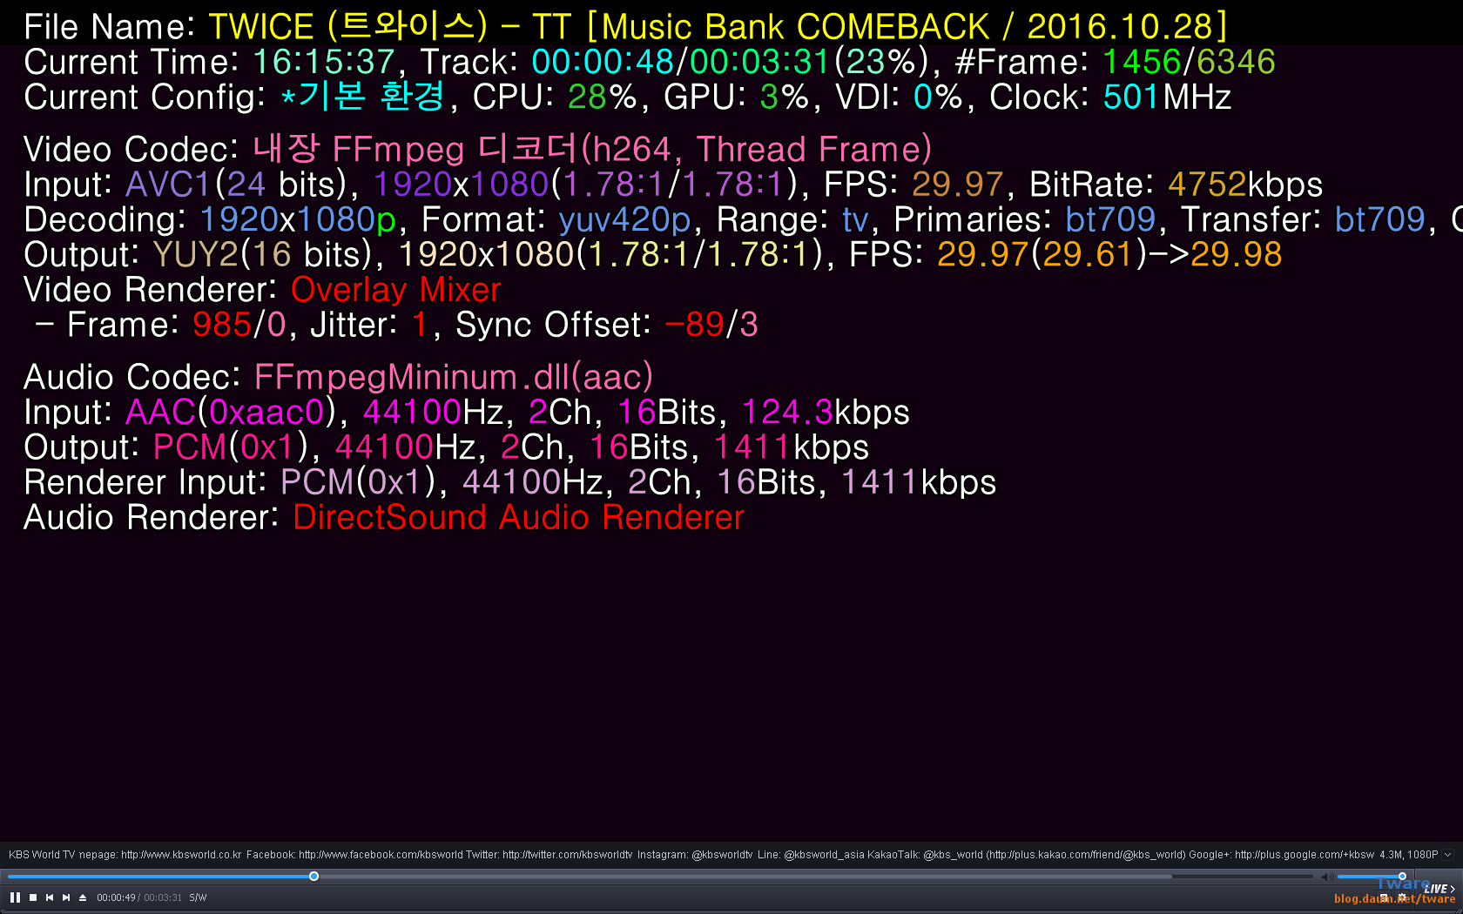Click the 1456/6346 frame counter
Viewport: 1463px width, 914px height.
pyautogui.click(x=1189, y=62)
